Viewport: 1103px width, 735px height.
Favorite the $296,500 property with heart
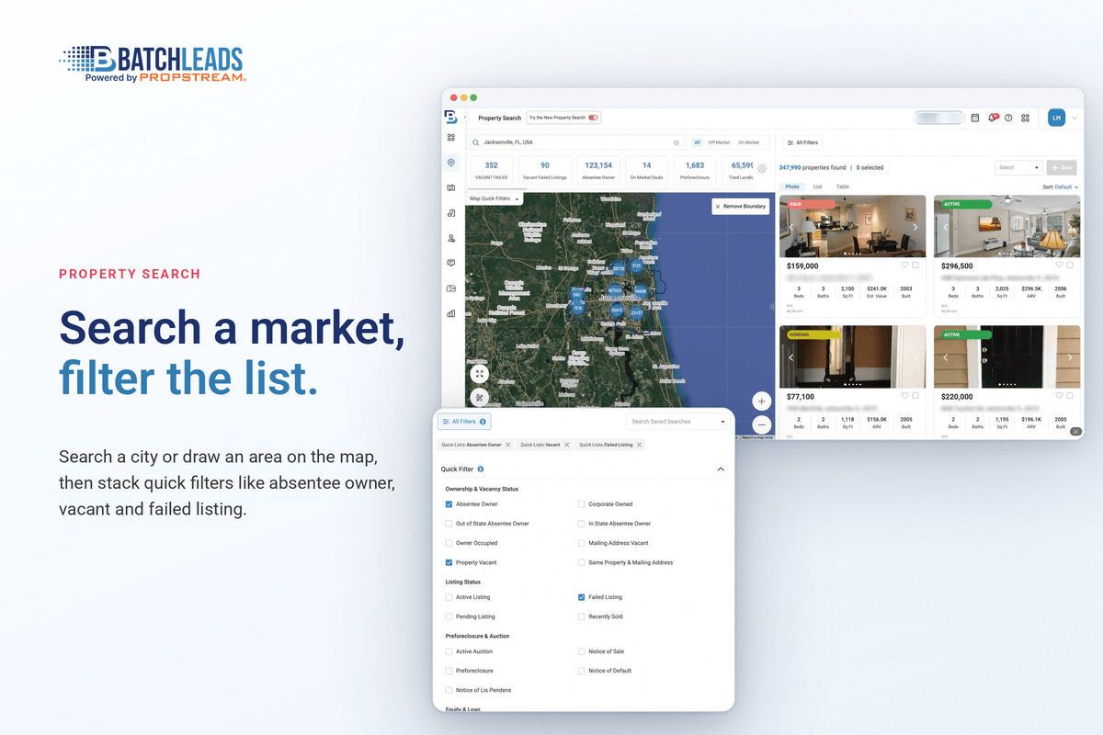[1060, 265]
